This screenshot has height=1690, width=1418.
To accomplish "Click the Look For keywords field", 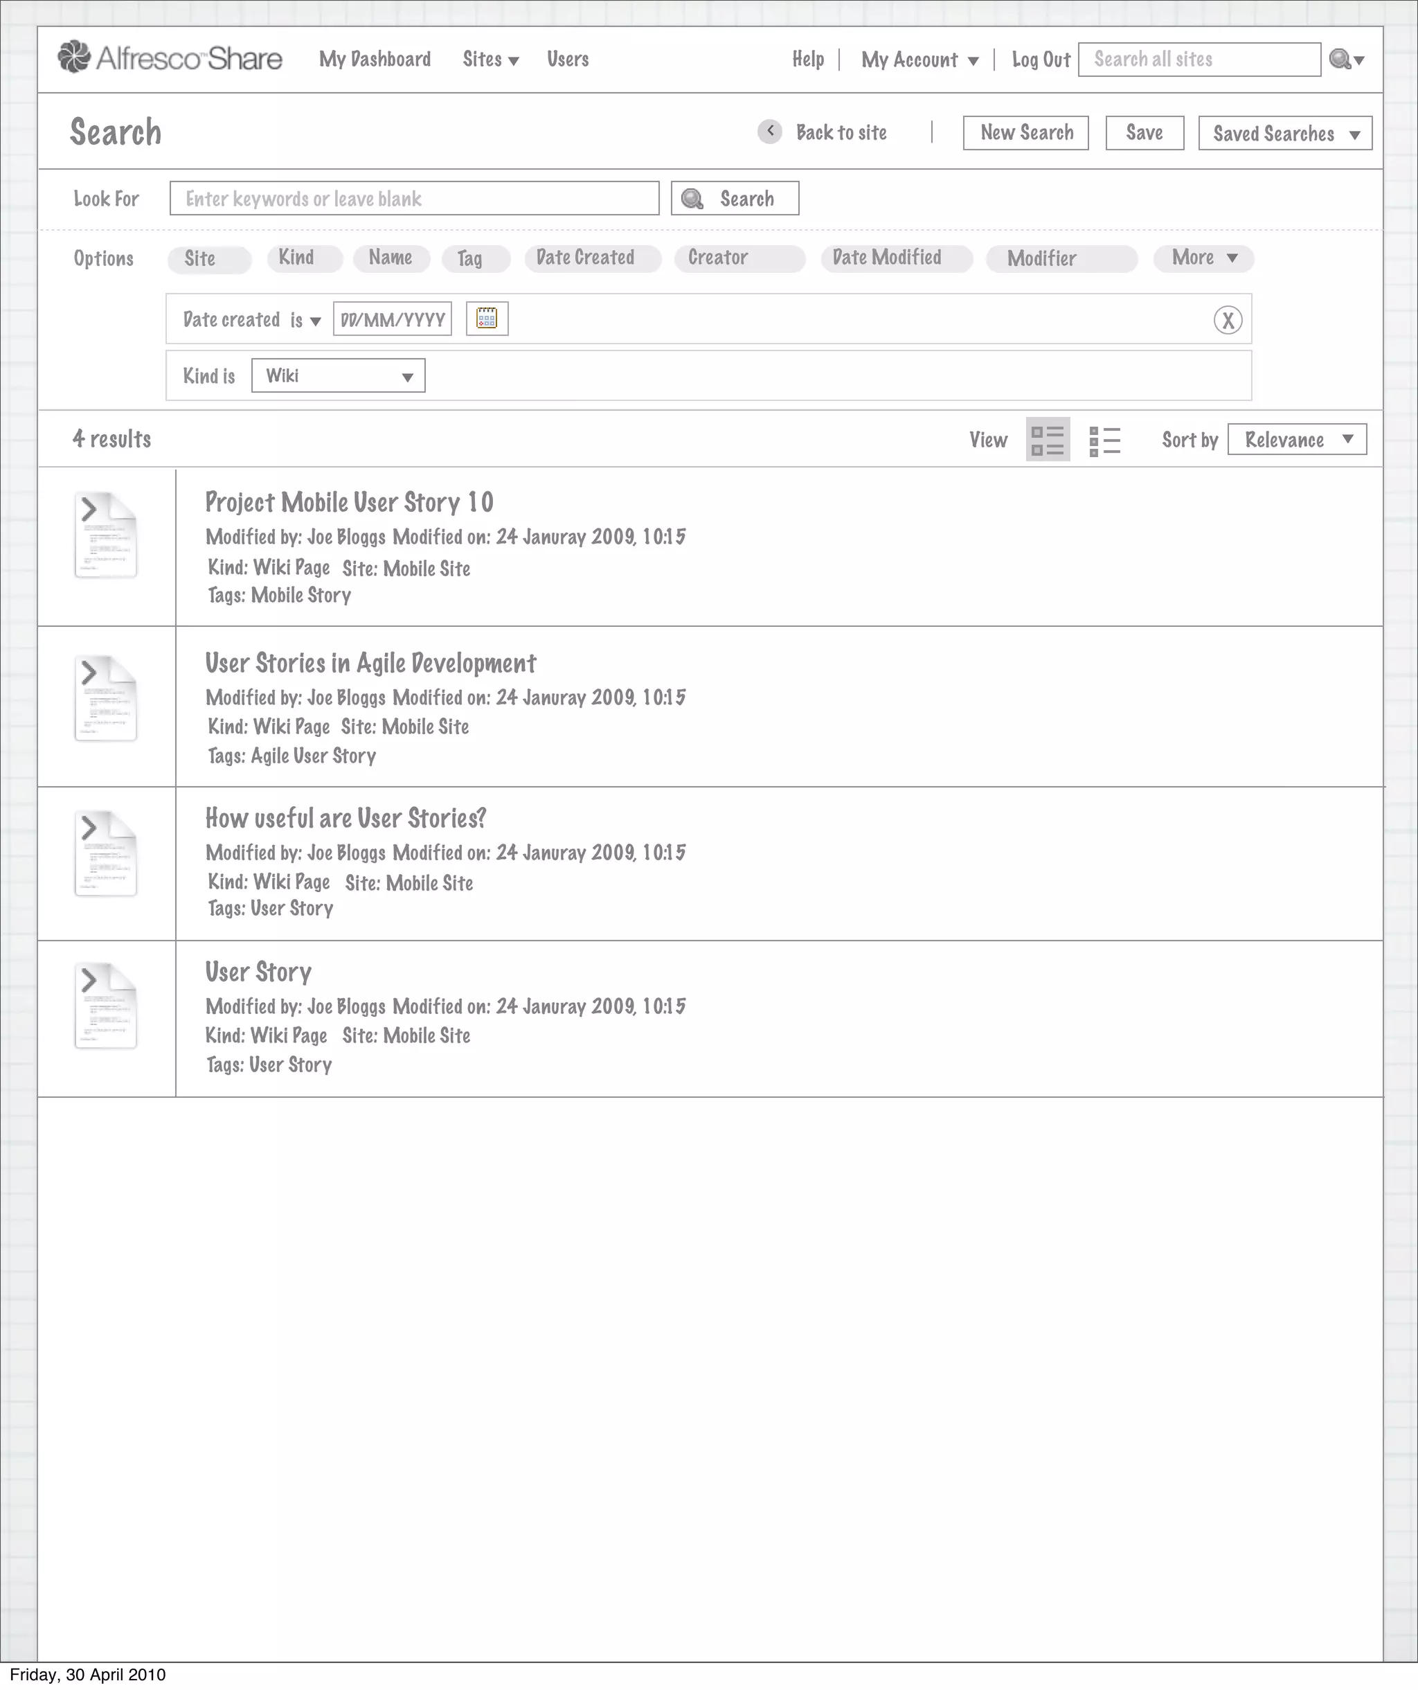I will tap(414, 199).
